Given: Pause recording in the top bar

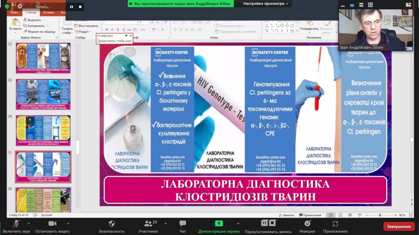Looking at the screenshot, I should [71, 7].
